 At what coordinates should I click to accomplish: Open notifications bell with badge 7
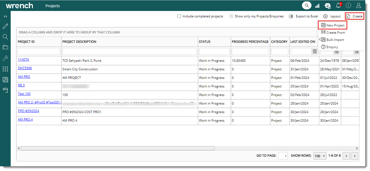point(339,5)
